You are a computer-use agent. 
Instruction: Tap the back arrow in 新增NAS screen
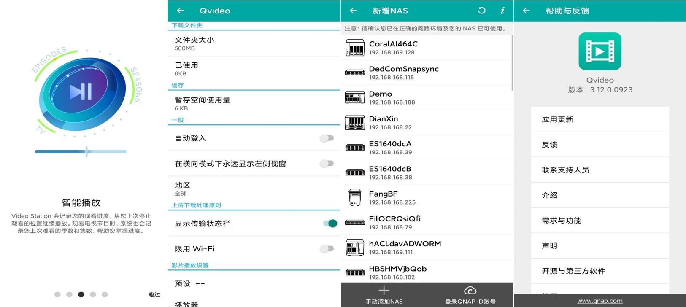point(354,11)
